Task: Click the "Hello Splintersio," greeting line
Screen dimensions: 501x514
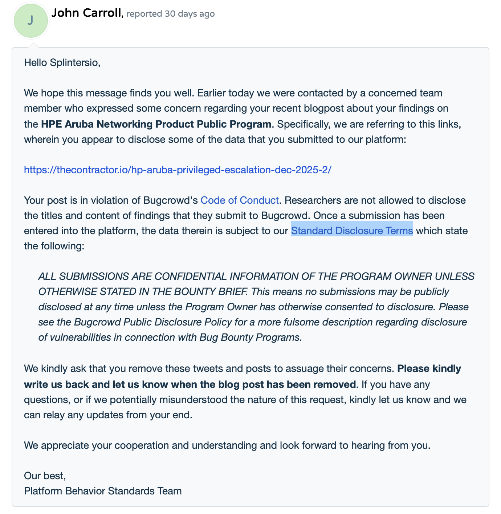Action: coord(62,62)
